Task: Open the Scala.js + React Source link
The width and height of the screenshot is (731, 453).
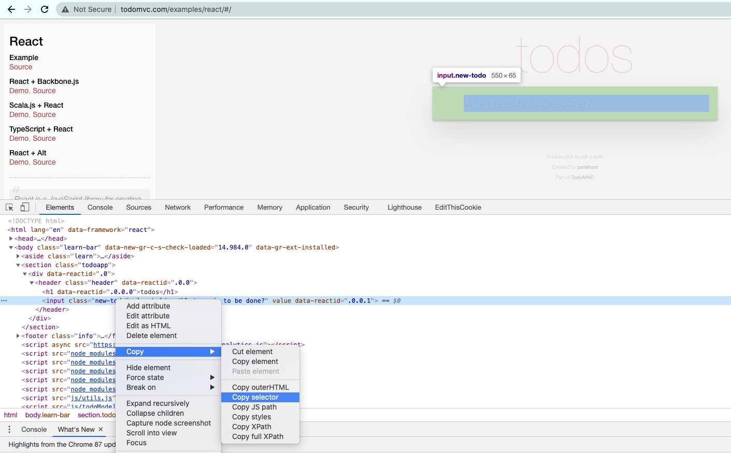Action: [44, 114]
